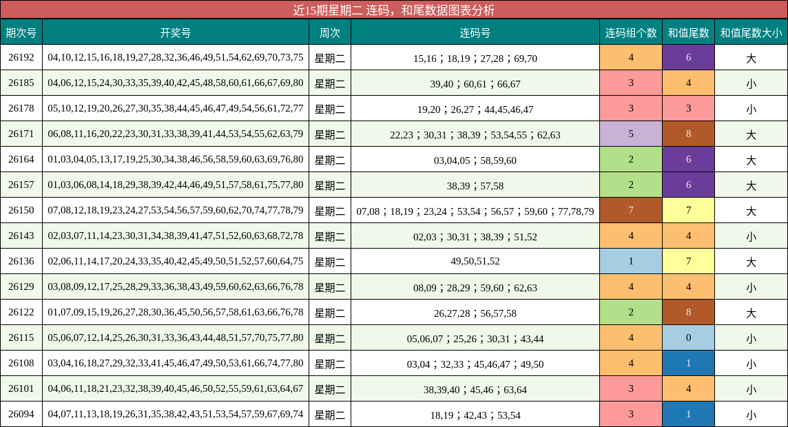788x427 pixels.
Task: Click the 连码号 cell 03,04,05；58,59,60
Action: (x=475, y=160)
